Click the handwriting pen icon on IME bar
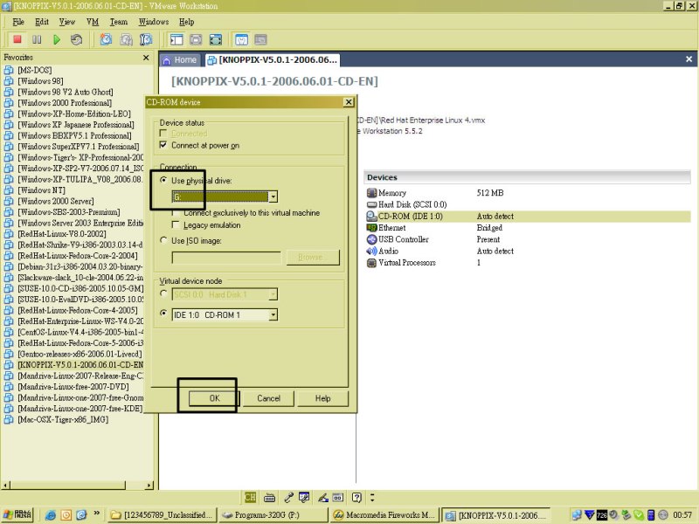Viewport: 699px width, 524px height. [x=323, y=497]
